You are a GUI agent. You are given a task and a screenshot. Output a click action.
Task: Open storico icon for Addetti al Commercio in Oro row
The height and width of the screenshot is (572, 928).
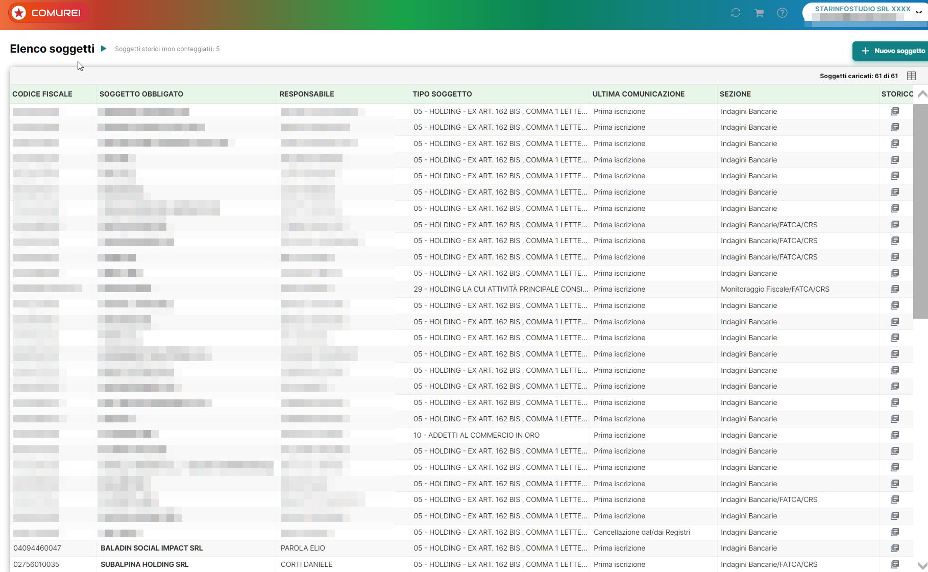[895, 435]
